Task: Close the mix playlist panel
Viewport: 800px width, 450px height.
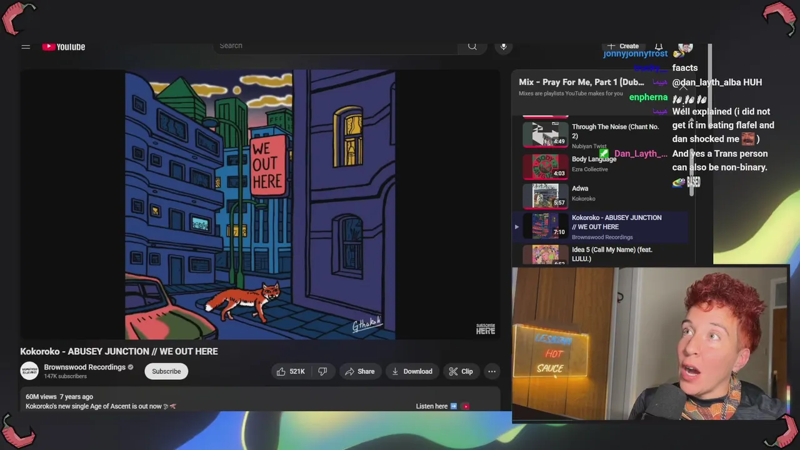Action: pyautogui.click(x=683, y=87)
